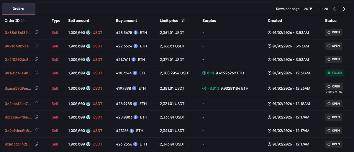Go to next page of orders

pos(344,9)
